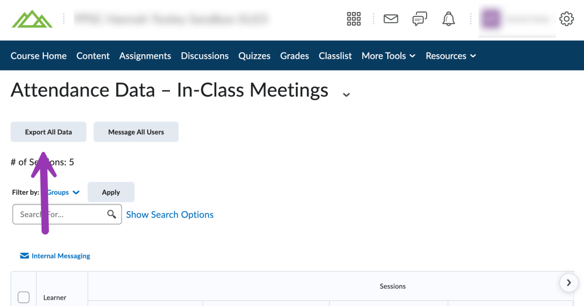Viewport: 584px width, 306px height.
Task: Click the Export All Data button
Action: pyautogui.click(x=48, y=131)
